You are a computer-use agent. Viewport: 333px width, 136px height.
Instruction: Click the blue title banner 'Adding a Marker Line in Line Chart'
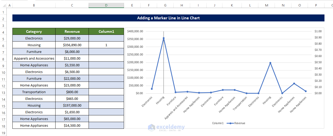point(168,18)
